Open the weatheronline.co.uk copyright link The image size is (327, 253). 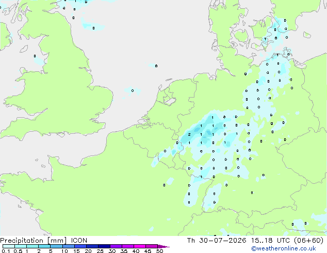coord(284,248)
